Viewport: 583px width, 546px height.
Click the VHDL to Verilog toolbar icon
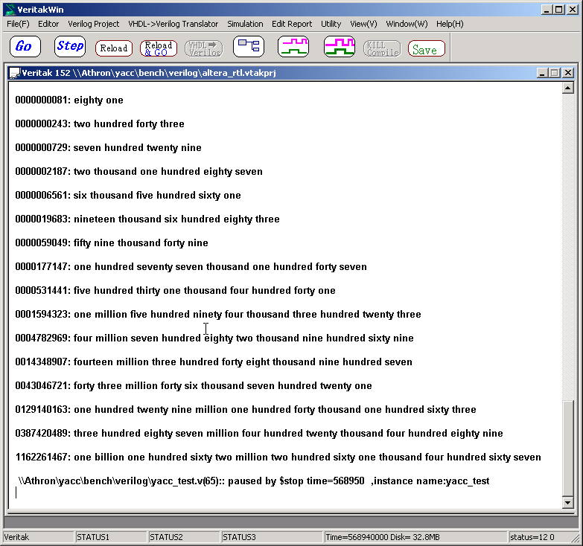tap(203, 48)
